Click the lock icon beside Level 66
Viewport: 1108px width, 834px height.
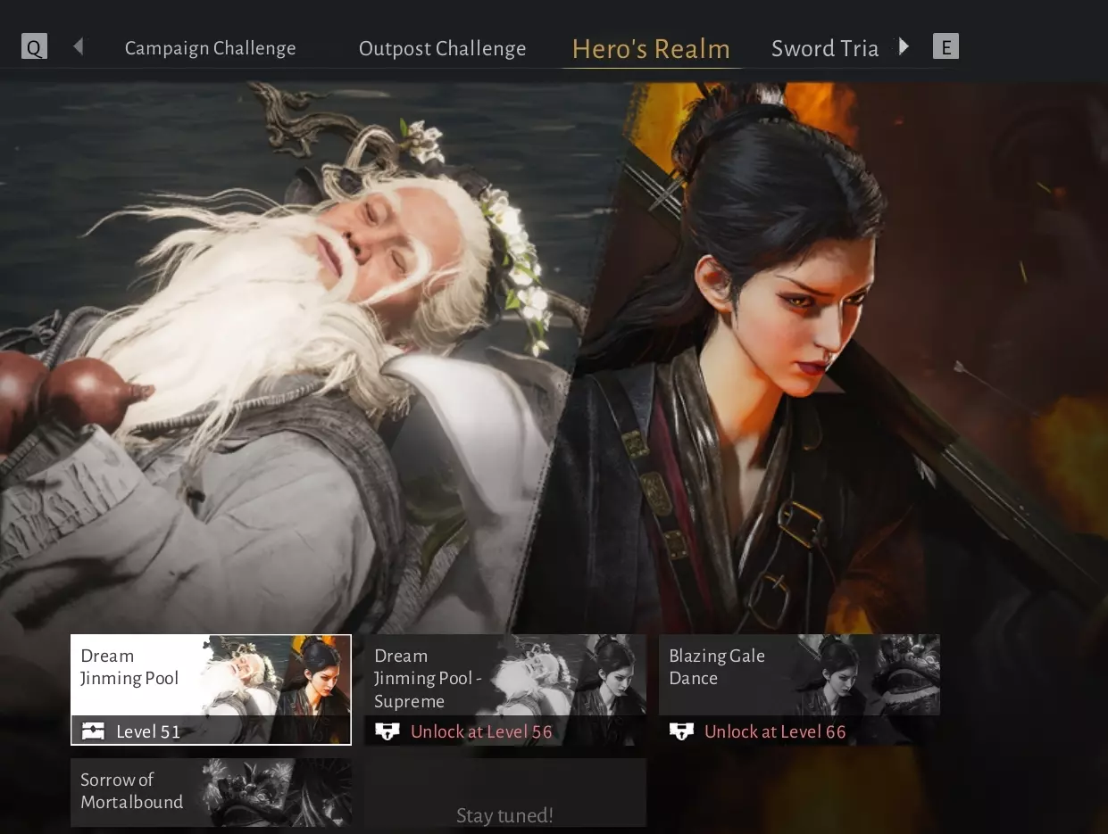[x=681, y=732]
